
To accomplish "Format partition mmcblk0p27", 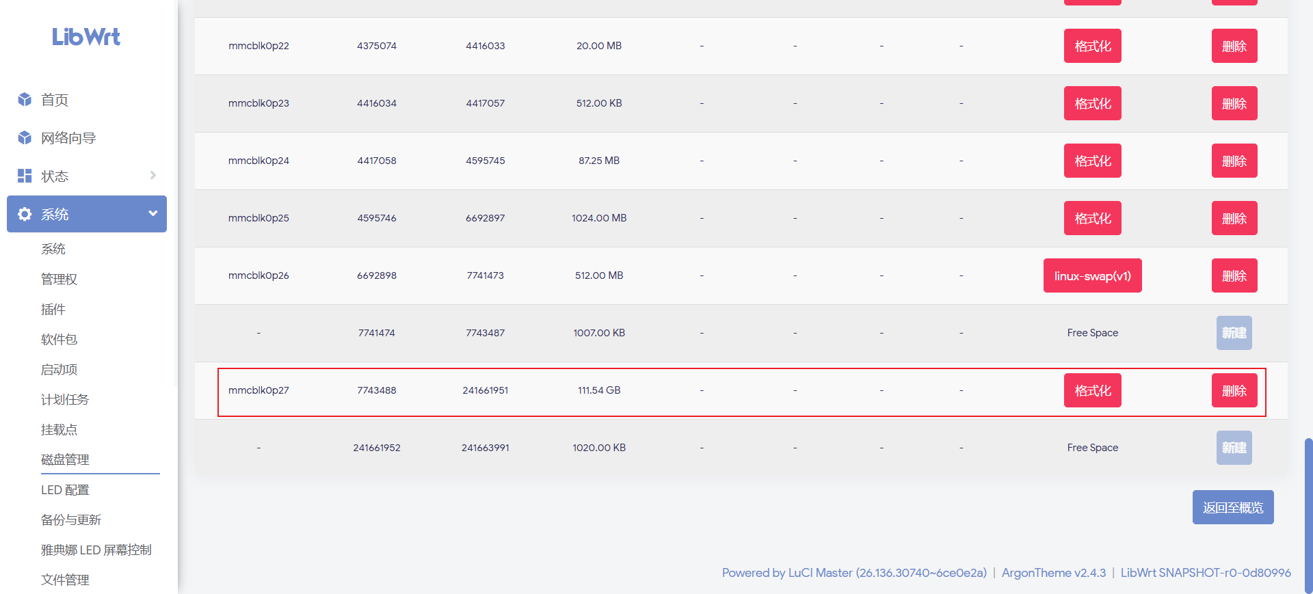I will [x=1093, y=390].
